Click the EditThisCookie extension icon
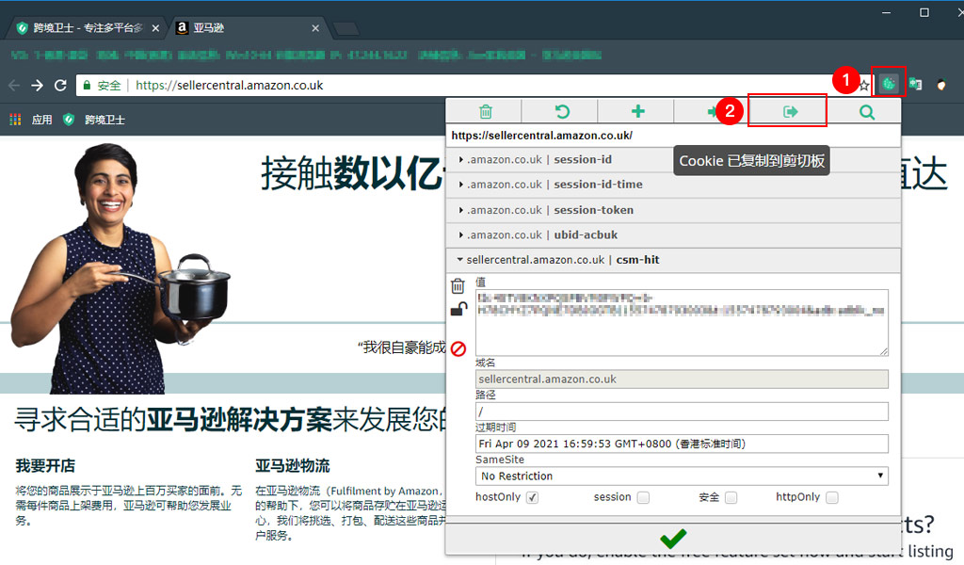 click(889, 84)
